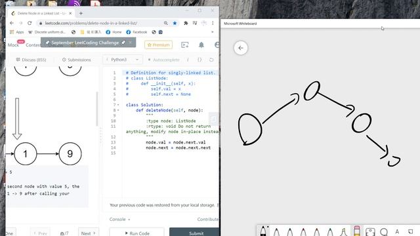Click the class Solution line in editor

pos(144,105)
